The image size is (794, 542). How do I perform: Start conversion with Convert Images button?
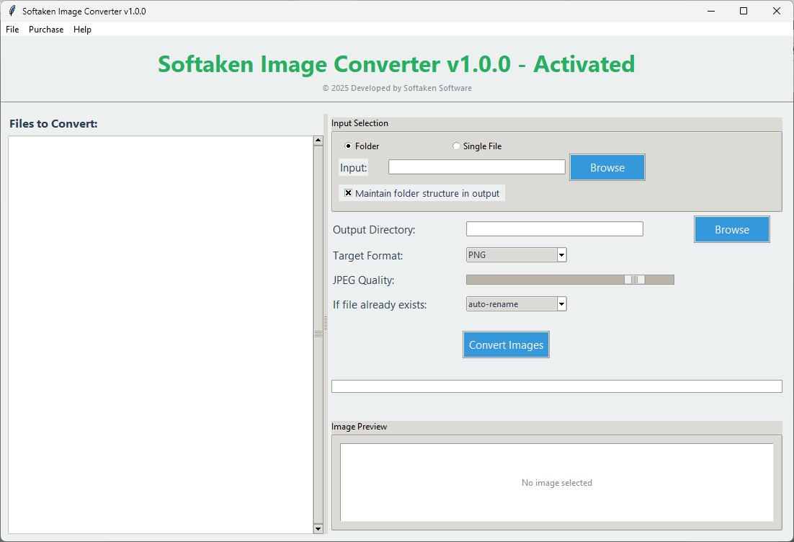click(506, 345)
